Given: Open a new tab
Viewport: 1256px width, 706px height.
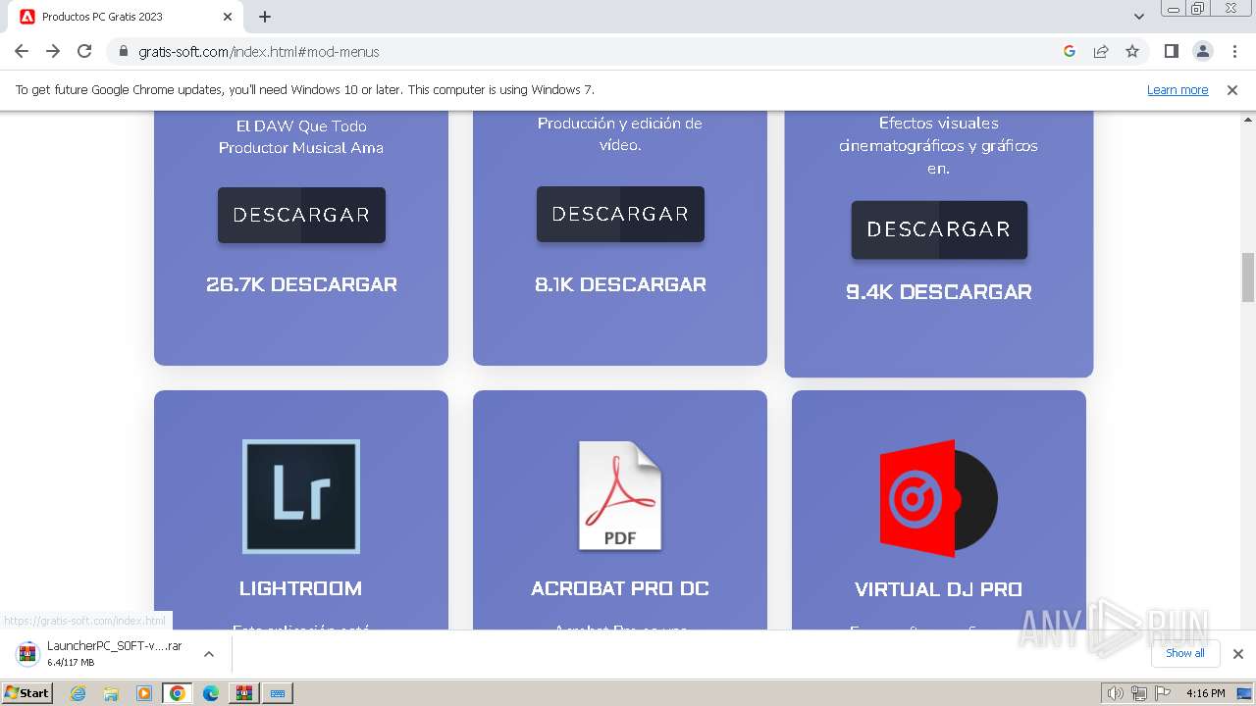Looking at the screenshot, I should (265, 17).
